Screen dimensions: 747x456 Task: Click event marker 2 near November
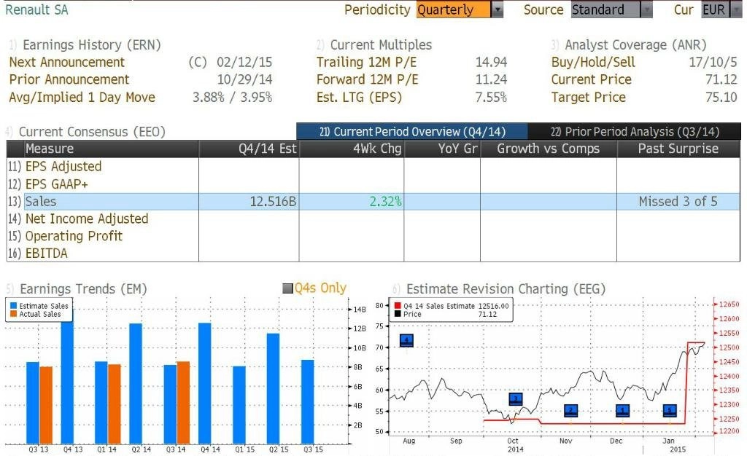570,410
